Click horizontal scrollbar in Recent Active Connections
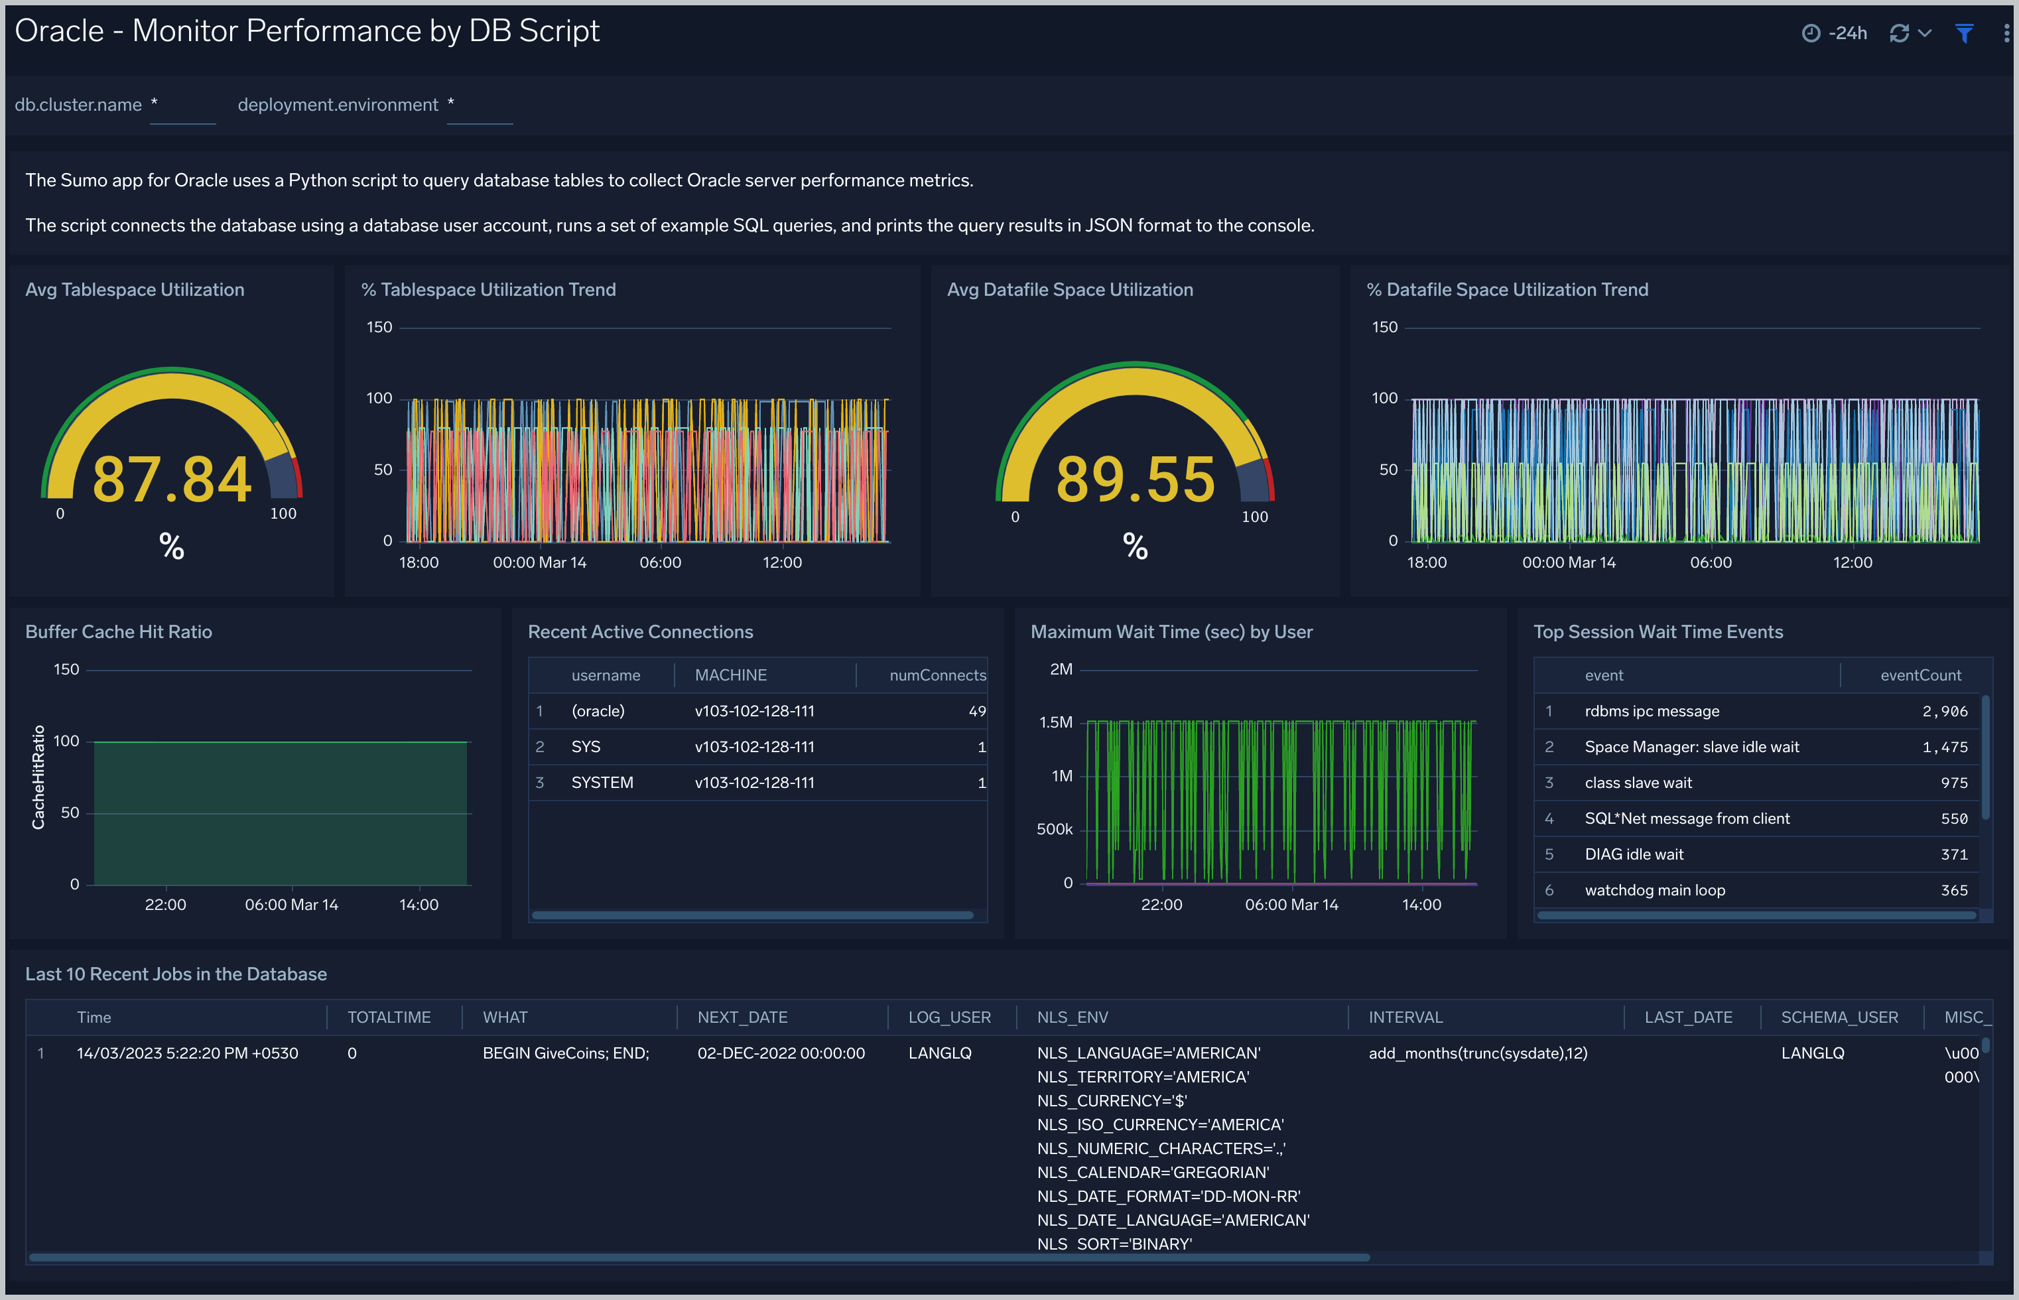The image size is (2019, 1300). click(752, 915)
